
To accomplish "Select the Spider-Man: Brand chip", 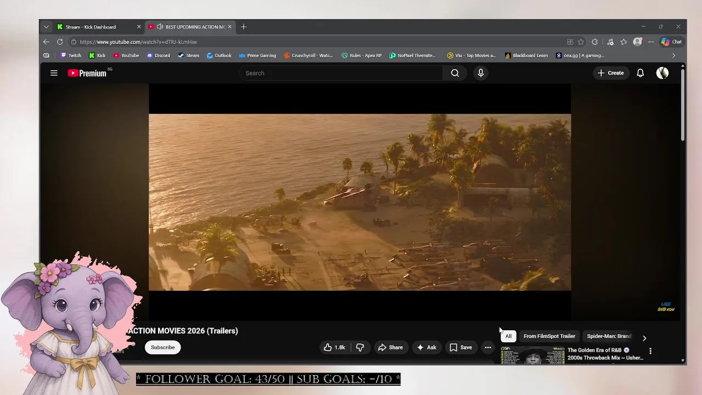I will (609, 336).
